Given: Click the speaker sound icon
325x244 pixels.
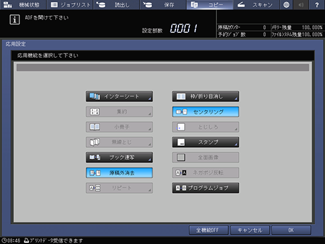Looking at the screenshot, I should 301,4.
